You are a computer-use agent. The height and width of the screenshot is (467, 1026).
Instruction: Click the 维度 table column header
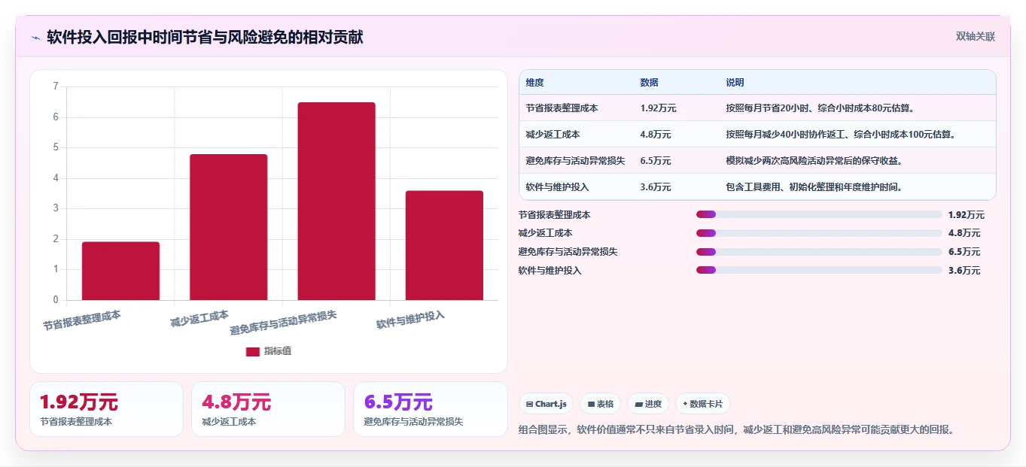[535, 83]
